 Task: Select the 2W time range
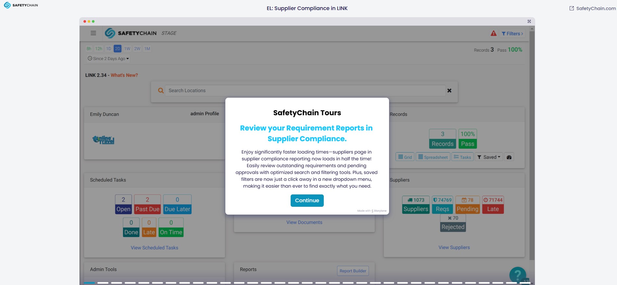coord(137,49)
